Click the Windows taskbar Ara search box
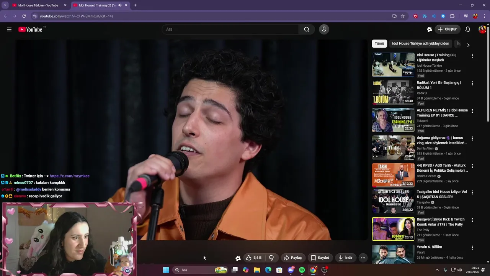The width and height of the screenshot is (490, 276). coord(201,270)
